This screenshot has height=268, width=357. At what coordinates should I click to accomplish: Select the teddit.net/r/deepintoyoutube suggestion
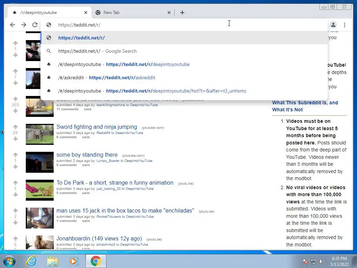coord(184,64)
